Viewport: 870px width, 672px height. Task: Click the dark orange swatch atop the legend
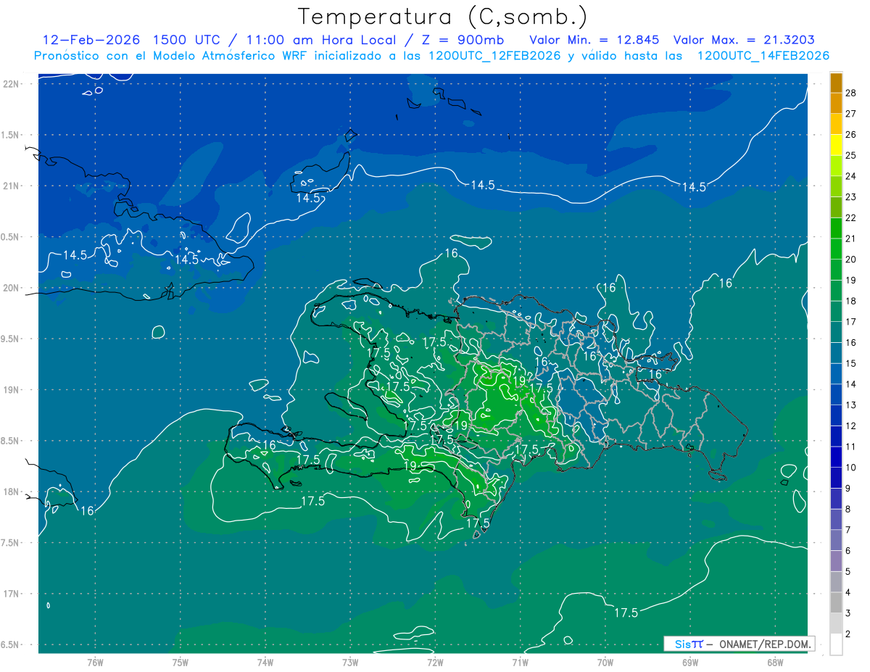pyautogui.click(x=836, y=82)
